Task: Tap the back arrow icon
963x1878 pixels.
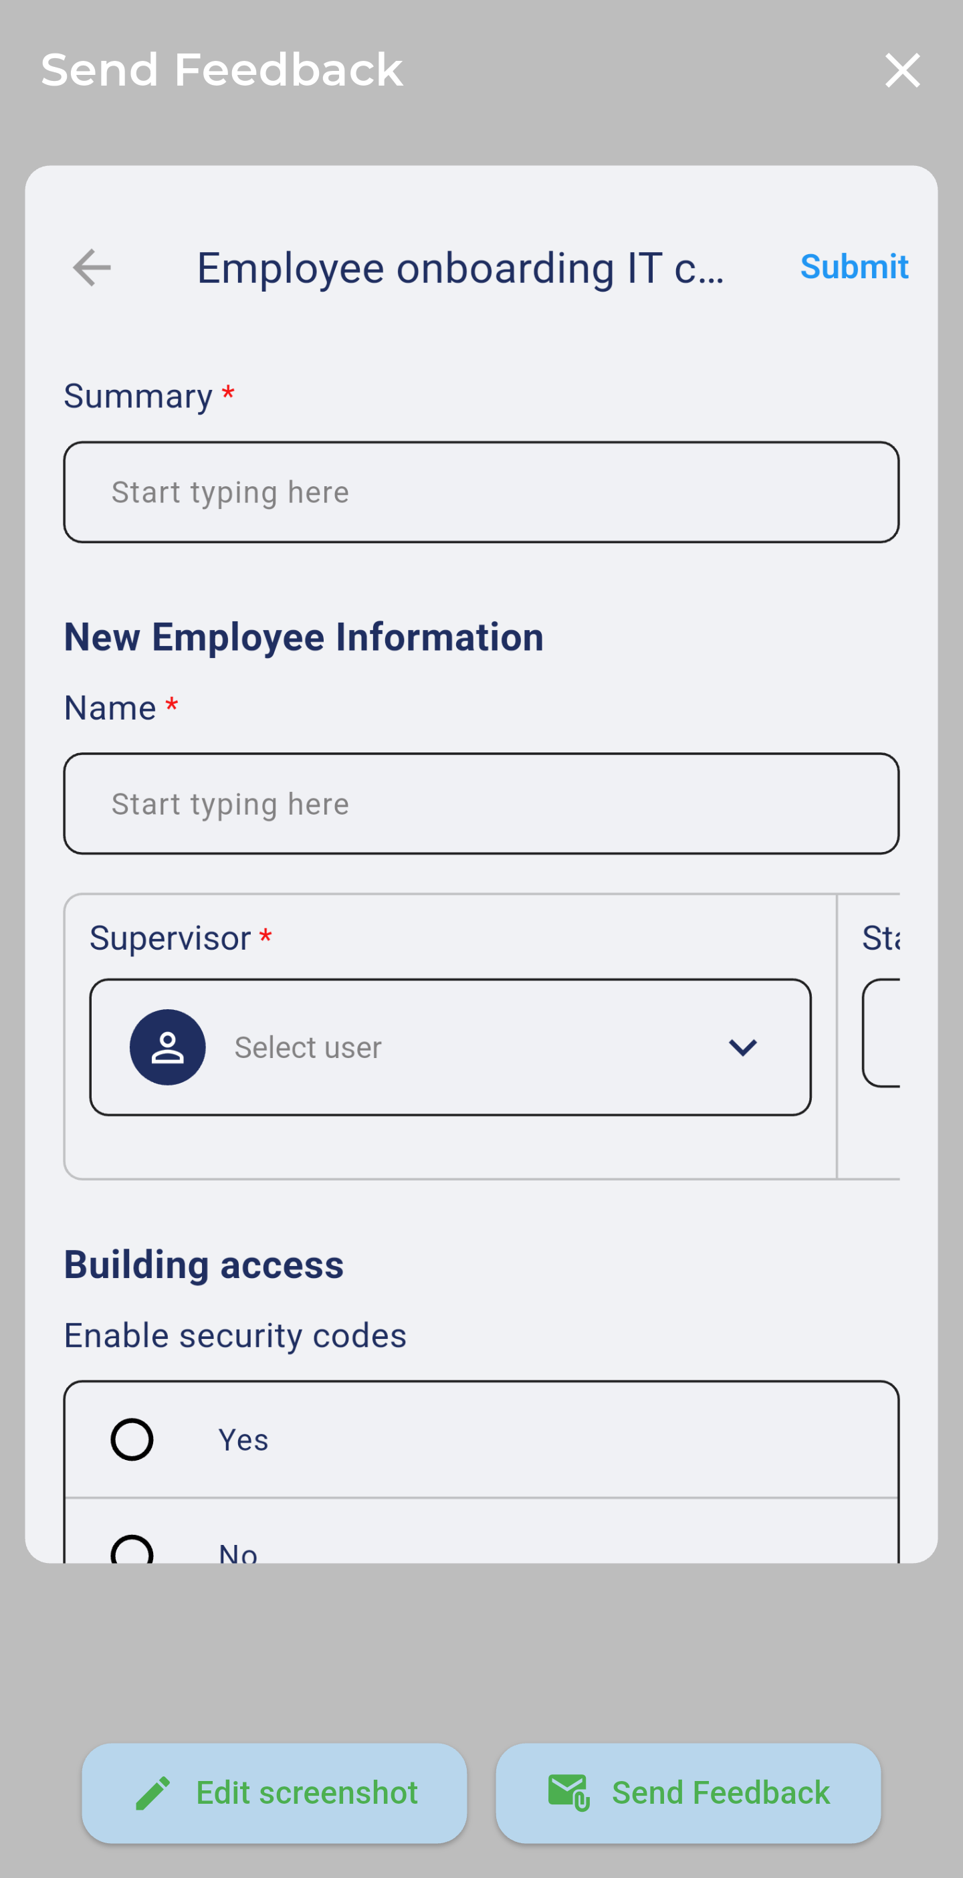Action: tap(92, 268)
